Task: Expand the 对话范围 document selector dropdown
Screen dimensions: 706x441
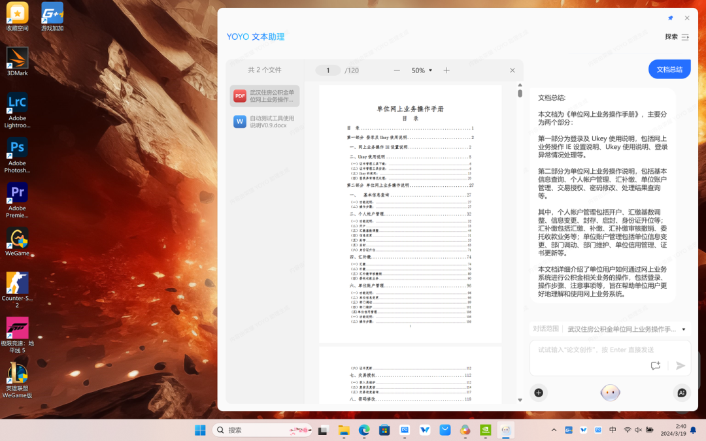Action: point(684,329)
